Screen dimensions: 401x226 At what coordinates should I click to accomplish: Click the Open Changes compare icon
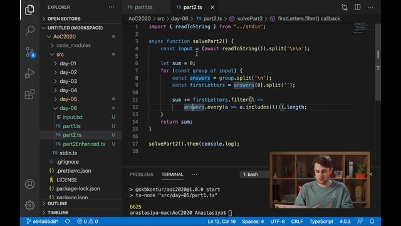click(x=344, y=8)
